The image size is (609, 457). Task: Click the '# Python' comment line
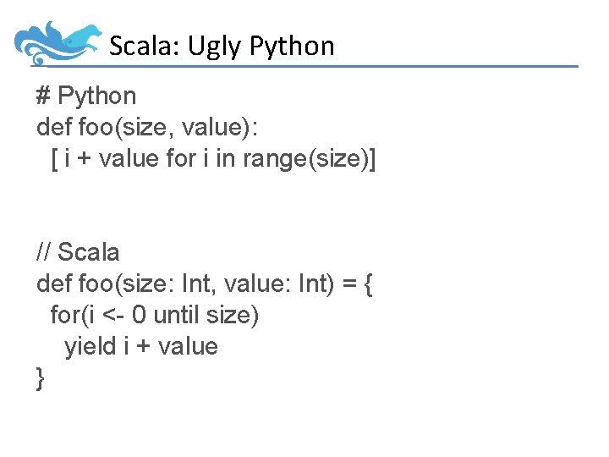[x=86, y=96]
